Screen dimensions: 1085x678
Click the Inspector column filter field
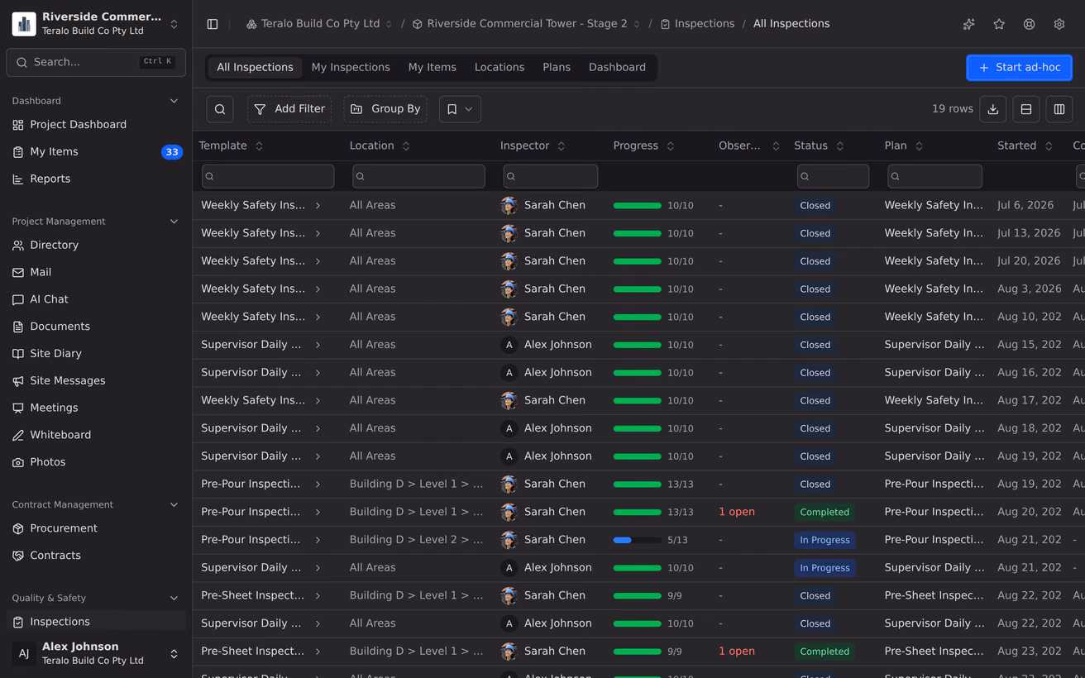(550, 176)
